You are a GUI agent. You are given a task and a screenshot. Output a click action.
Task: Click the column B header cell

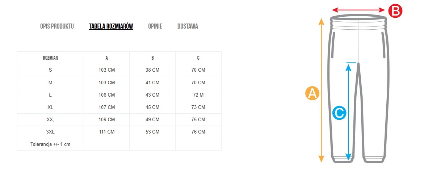click(152, 58)
